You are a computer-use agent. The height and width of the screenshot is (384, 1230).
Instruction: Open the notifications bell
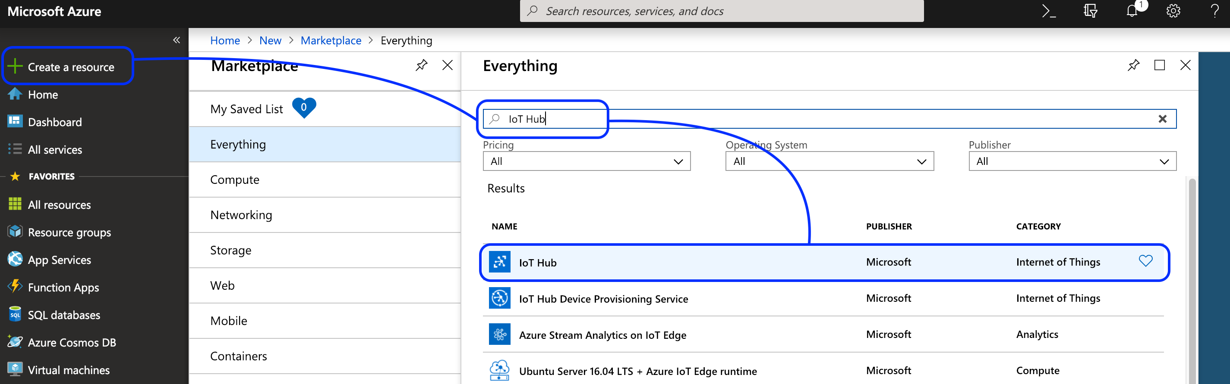point(1132,11)
